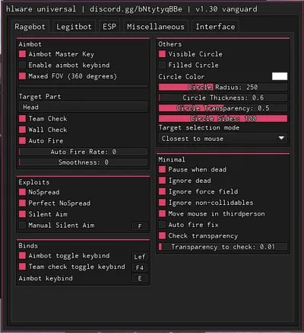The height and width of the screenshot is (333, 304).
Task: Open the white Circle Color swatch
Action: coord(280,76)
